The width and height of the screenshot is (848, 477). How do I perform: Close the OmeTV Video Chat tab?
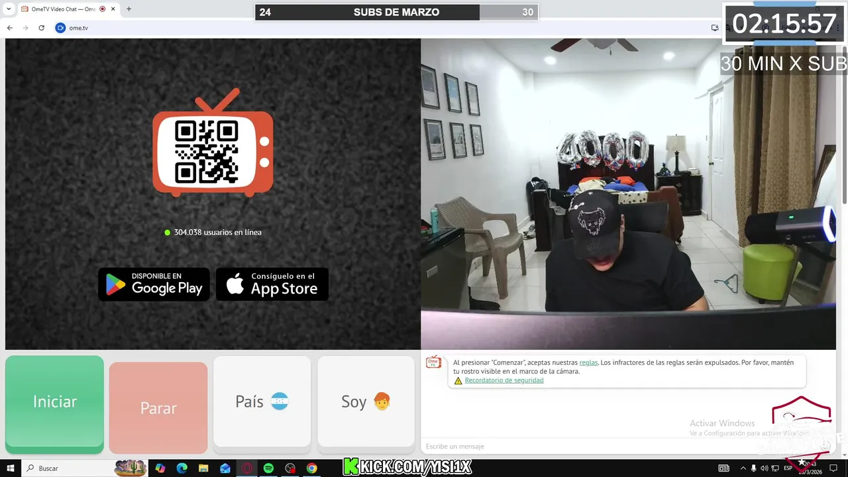click(x=113, y=9)
